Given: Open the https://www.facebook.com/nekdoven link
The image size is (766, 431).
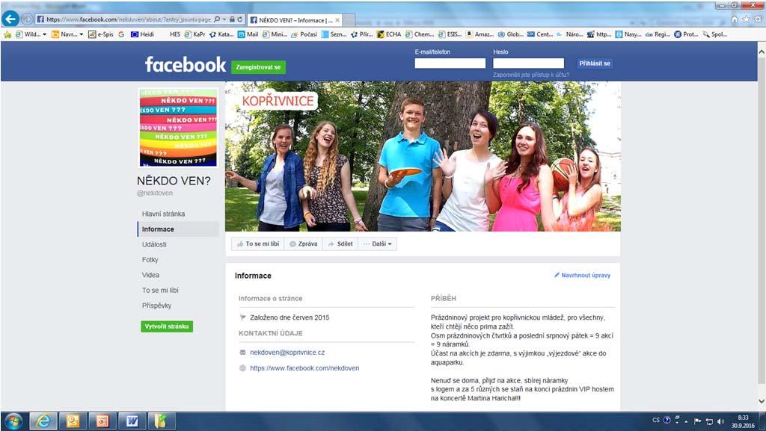Looking at the screenshot, I should tap(304, 368).
